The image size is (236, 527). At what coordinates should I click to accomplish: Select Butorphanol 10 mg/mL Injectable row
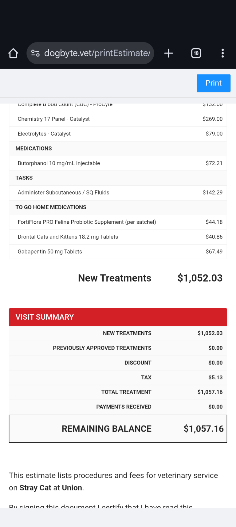pos(118,163)
